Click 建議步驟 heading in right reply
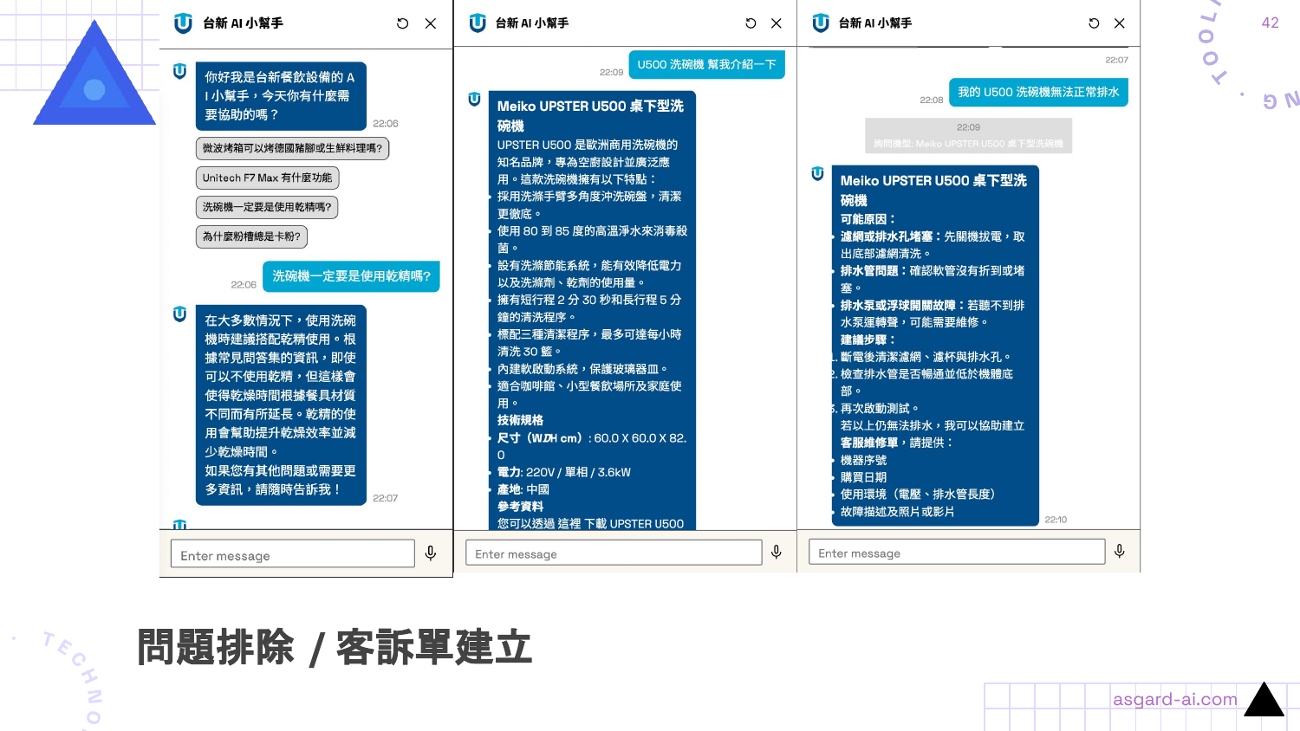The height and width of the screenshot is (731, 1300). click(x=868, y=340)
